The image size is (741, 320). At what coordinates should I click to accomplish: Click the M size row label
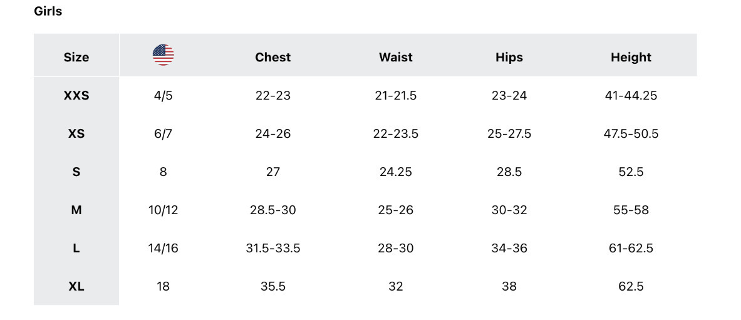pos(76,210)
